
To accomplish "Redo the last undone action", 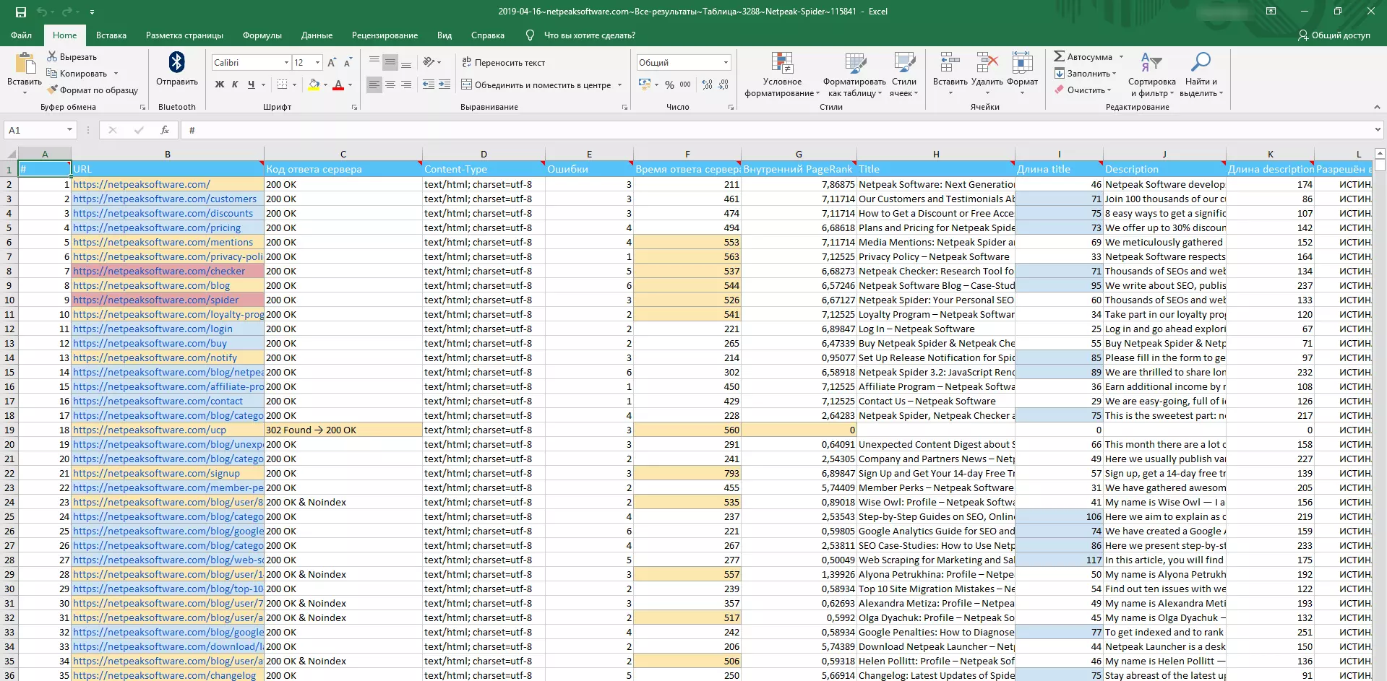I will coord(67,12).
